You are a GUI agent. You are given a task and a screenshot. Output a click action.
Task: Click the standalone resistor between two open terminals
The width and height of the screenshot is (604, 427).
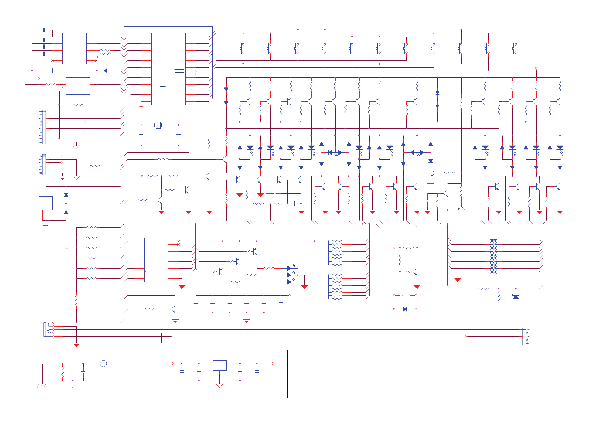405,295
